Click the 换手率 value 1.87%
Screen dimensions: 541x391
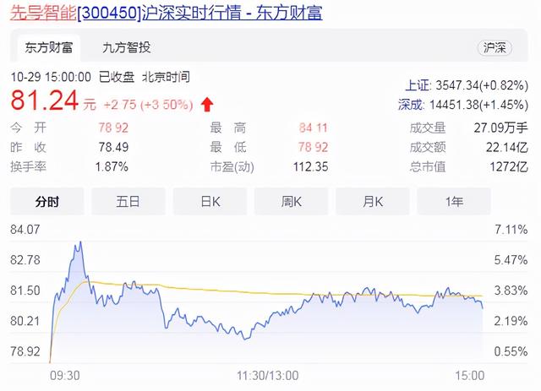[112, 167]
